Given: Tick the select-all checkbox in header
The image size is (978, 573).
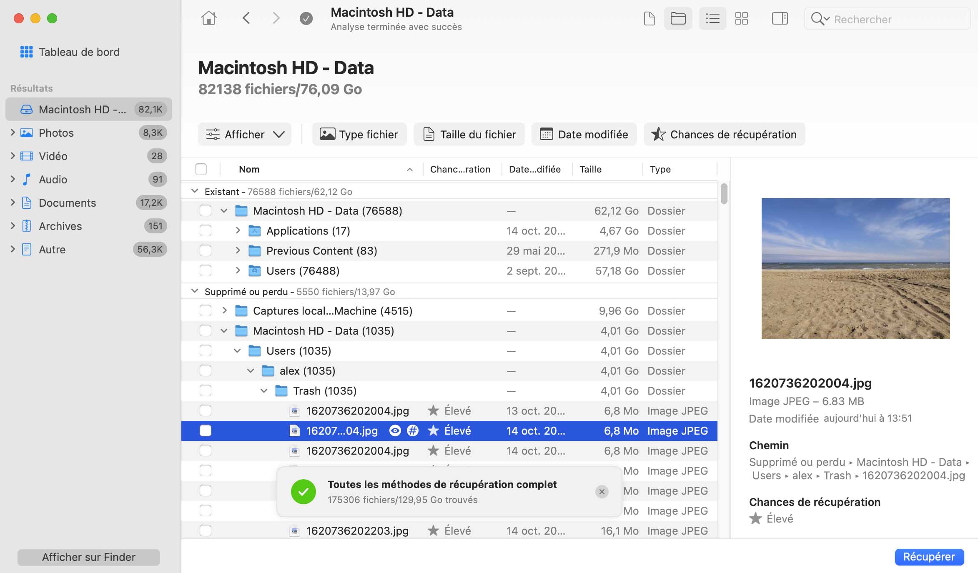Looking at the screenshot, I should coord(201,169).
